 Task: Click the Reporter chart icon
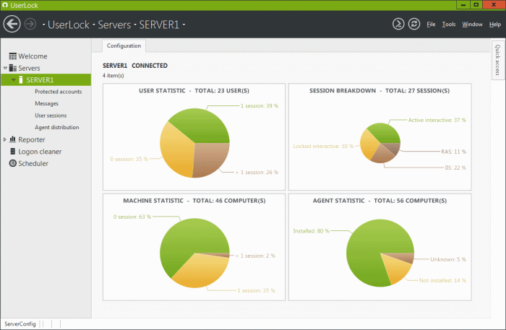click(x=12, y=139)
